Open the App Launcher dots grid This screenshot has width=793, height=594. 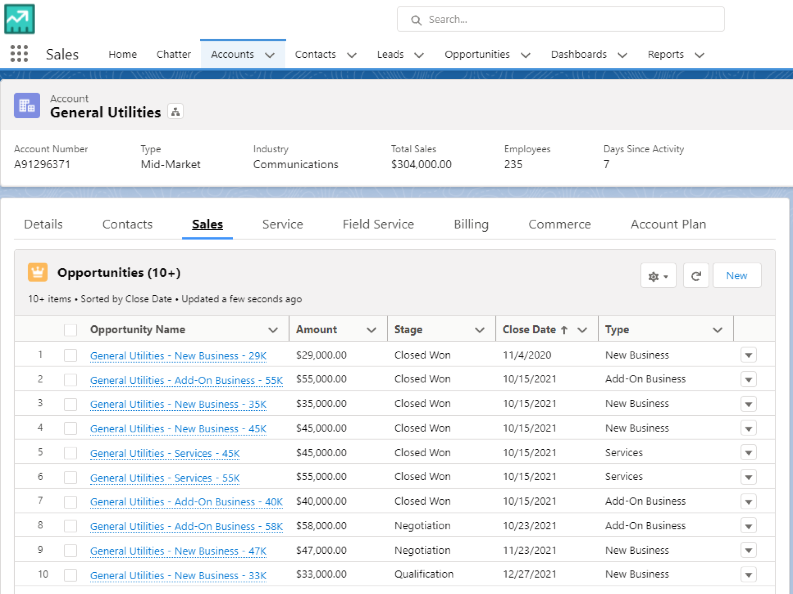pyautogui.click(x=19, y=54)
